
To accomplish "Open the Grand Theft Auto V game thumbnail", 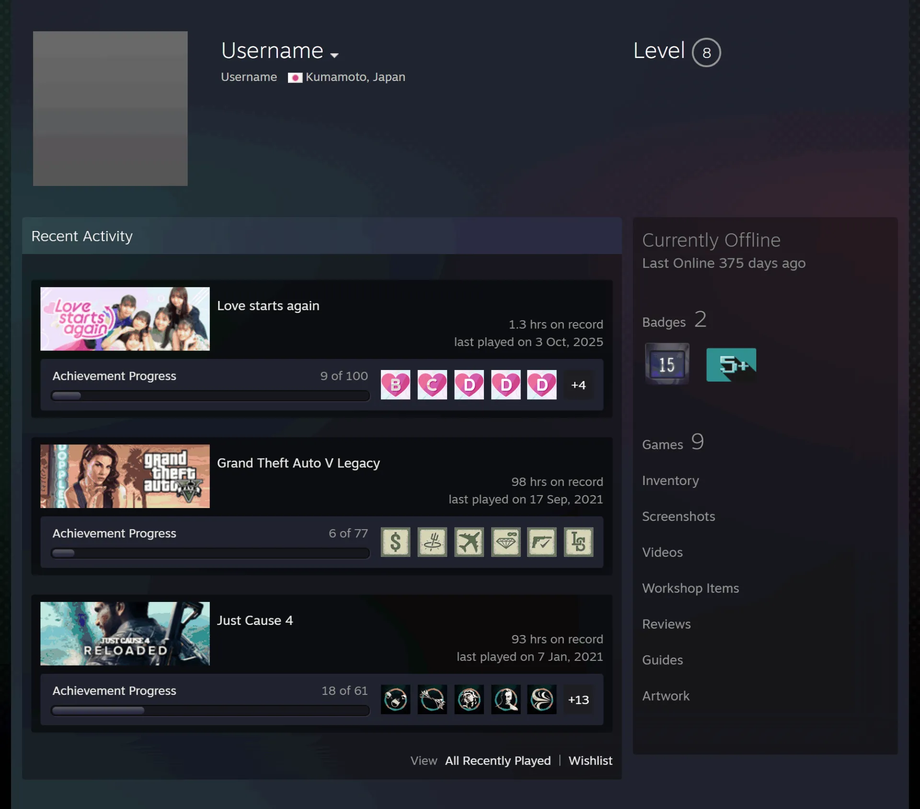I will 125,476.
